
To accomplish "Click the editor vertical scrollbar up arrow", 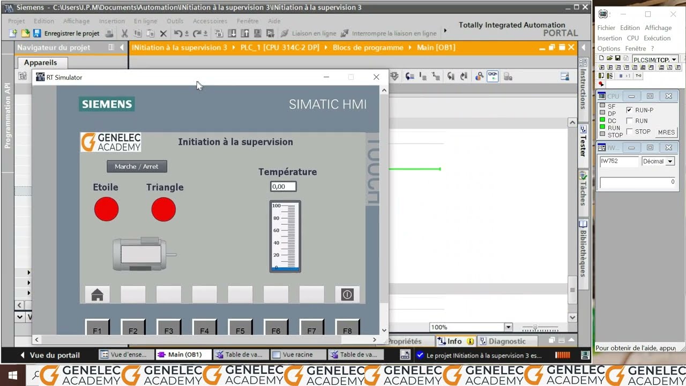I will [x=572, y=123].
